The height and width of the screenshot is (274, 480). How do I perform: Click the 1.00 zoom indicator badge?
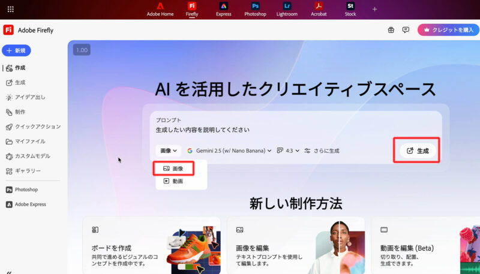[82, 50]
